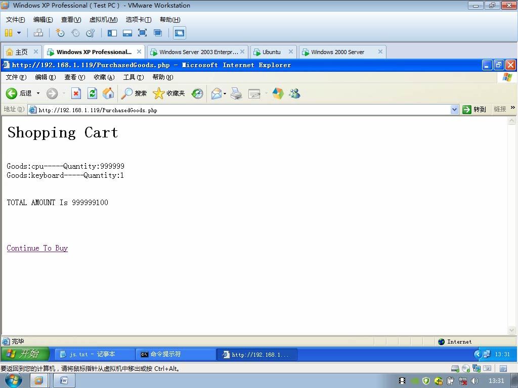Toggle the VMware library sidebar icon
Screen dimensions: 518x388
coord(112,33)
